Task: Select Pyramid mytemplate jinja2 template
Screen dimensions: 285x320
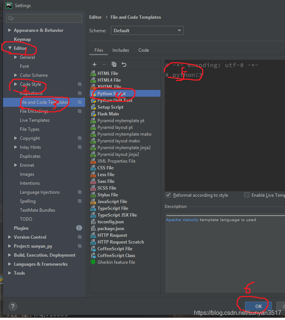Action: (124, 148)
